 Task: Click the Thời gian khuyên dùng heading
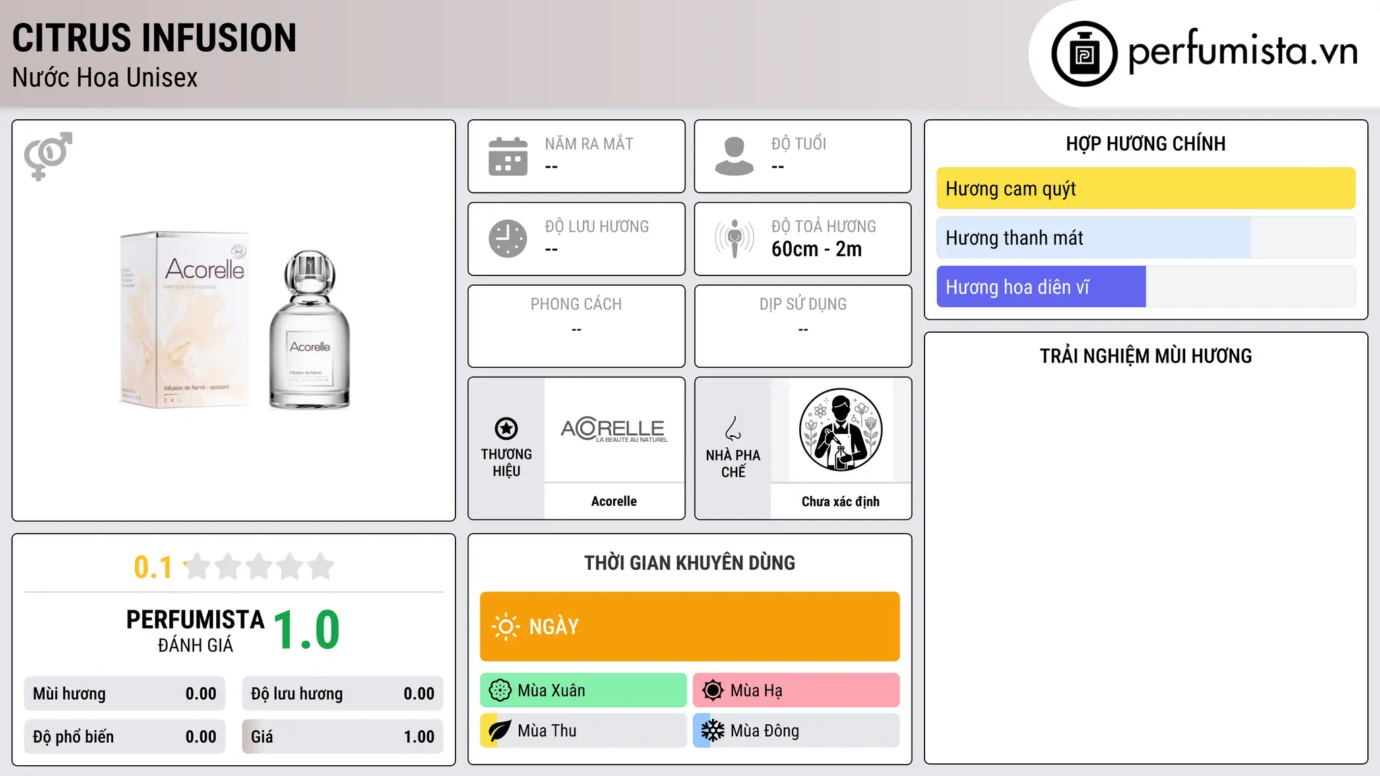tap(690, 562)
